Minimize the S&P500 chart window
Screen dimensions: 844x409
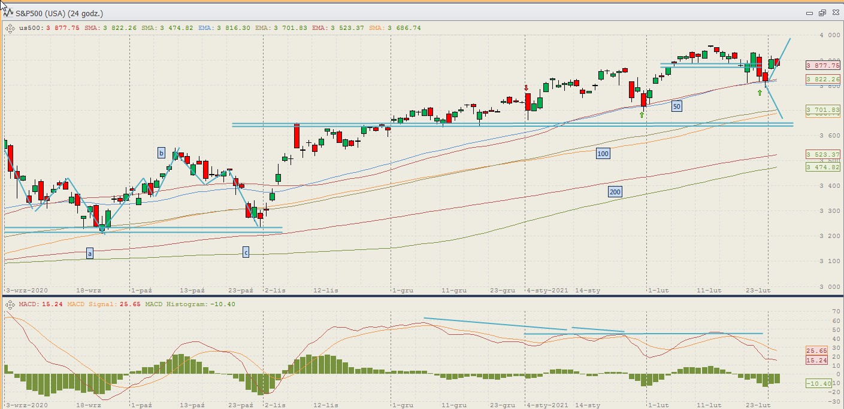click(x=809, y=13)
